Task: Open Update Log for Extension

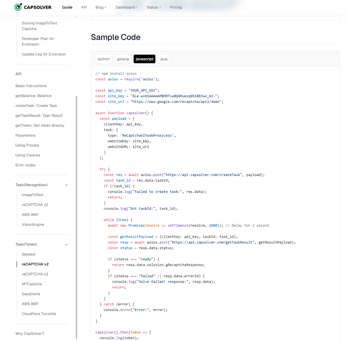Action: (x=44, y=54)
